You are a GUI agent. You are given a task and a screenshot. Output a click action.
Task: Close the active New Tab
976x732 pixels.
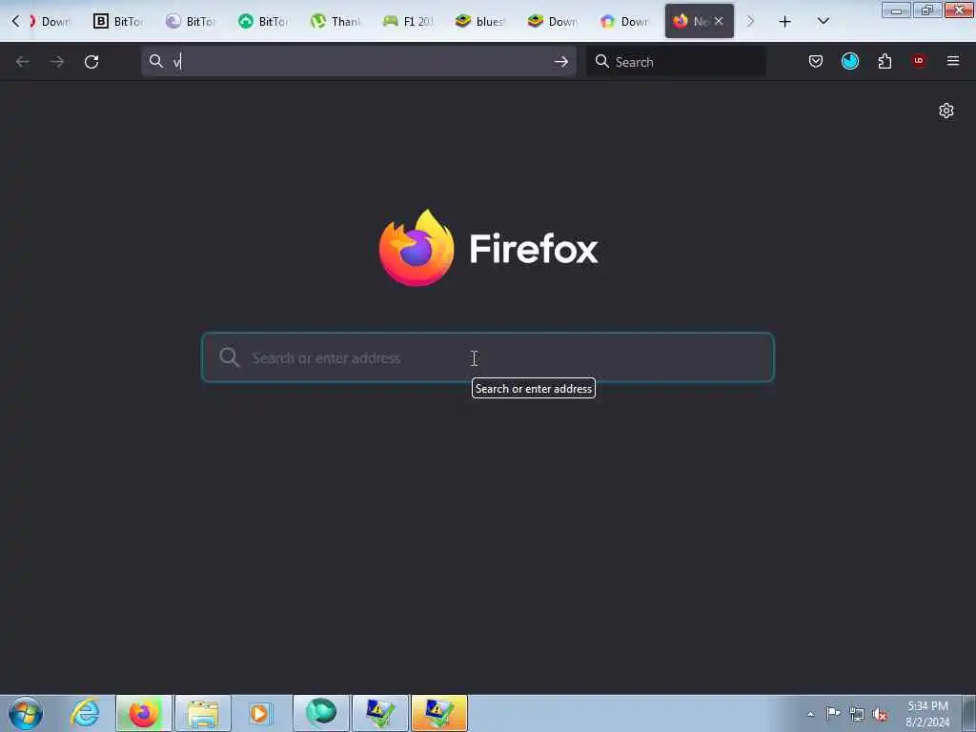tap(719, 21)
